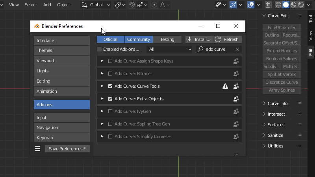Click Save Preferences button
The image size is (315, 177).
[x=67, y=149]
